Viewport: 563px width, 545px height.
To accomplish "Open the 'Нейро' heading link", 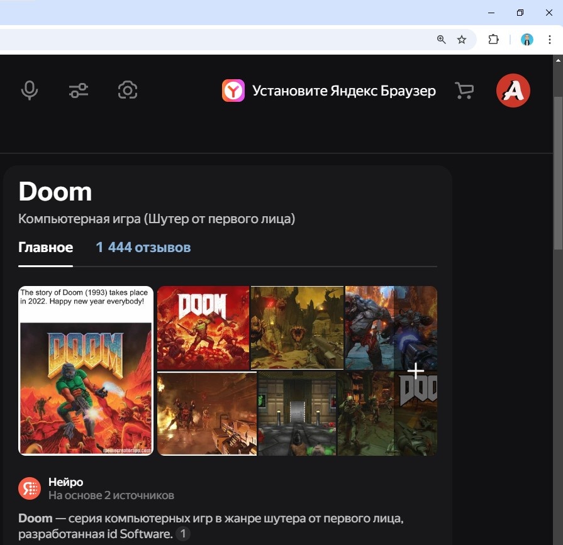I will click(x=65, y=482).
